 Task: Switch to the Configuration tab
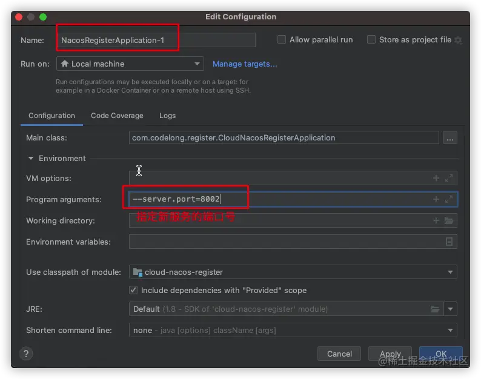pos(51,116)
